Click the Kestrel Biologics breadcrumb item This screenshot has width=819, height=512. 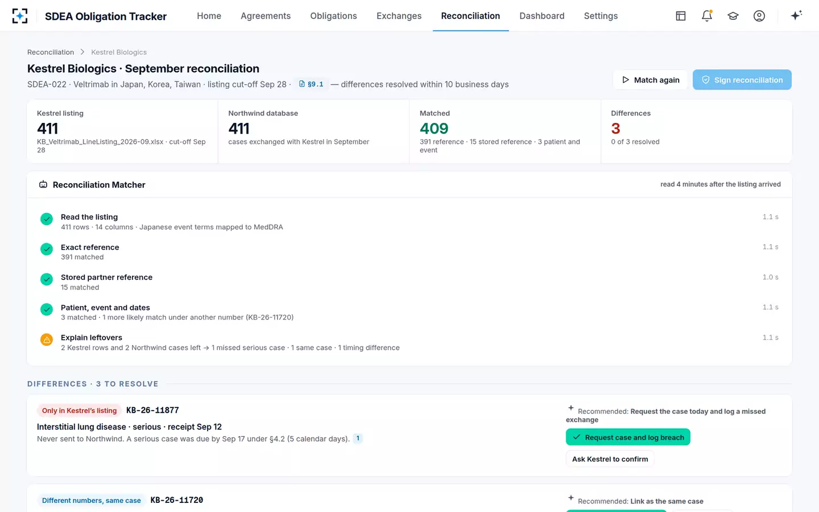tap(119, 52)
